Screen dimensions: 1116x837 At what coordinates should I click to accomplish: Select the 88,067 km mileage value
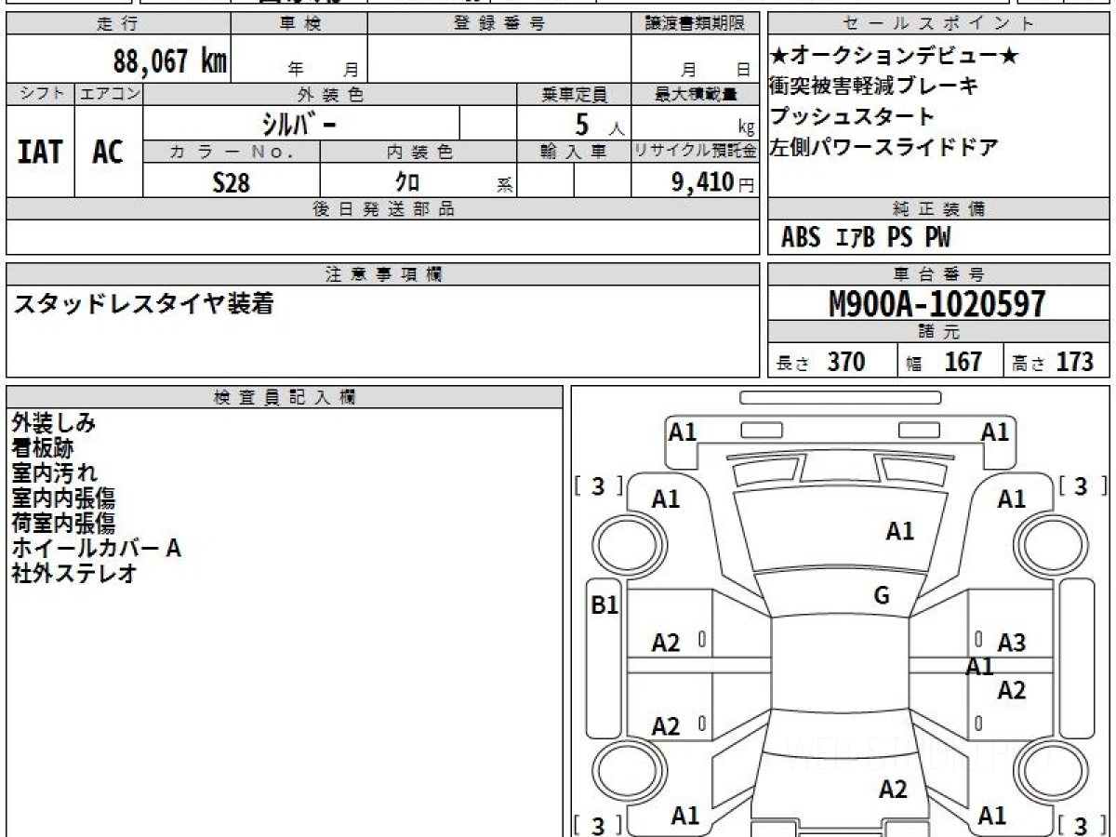[x=169, y=61]
